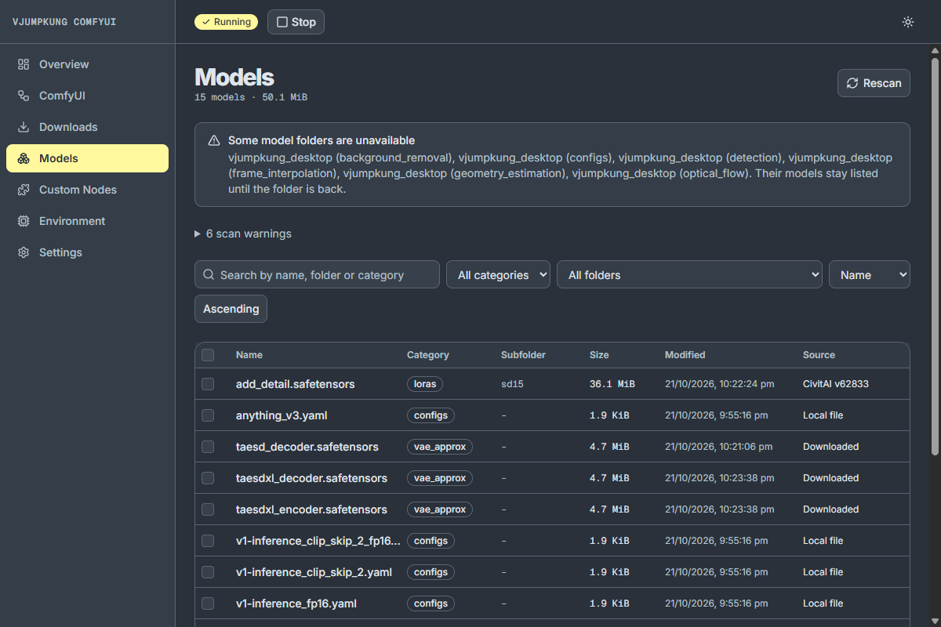
Task: Toggle the Ascending sort order button
Action: [231, 309]
